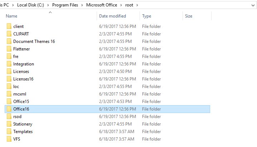Select the Licenses16 folder name
Viewport: 257px width, 147px height.
click(23, 79)
